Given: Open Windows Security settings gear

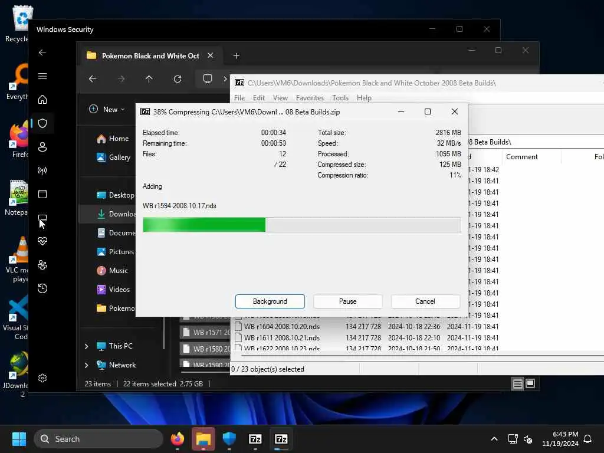Looking at the screenshot, I should tap(42, 378).
